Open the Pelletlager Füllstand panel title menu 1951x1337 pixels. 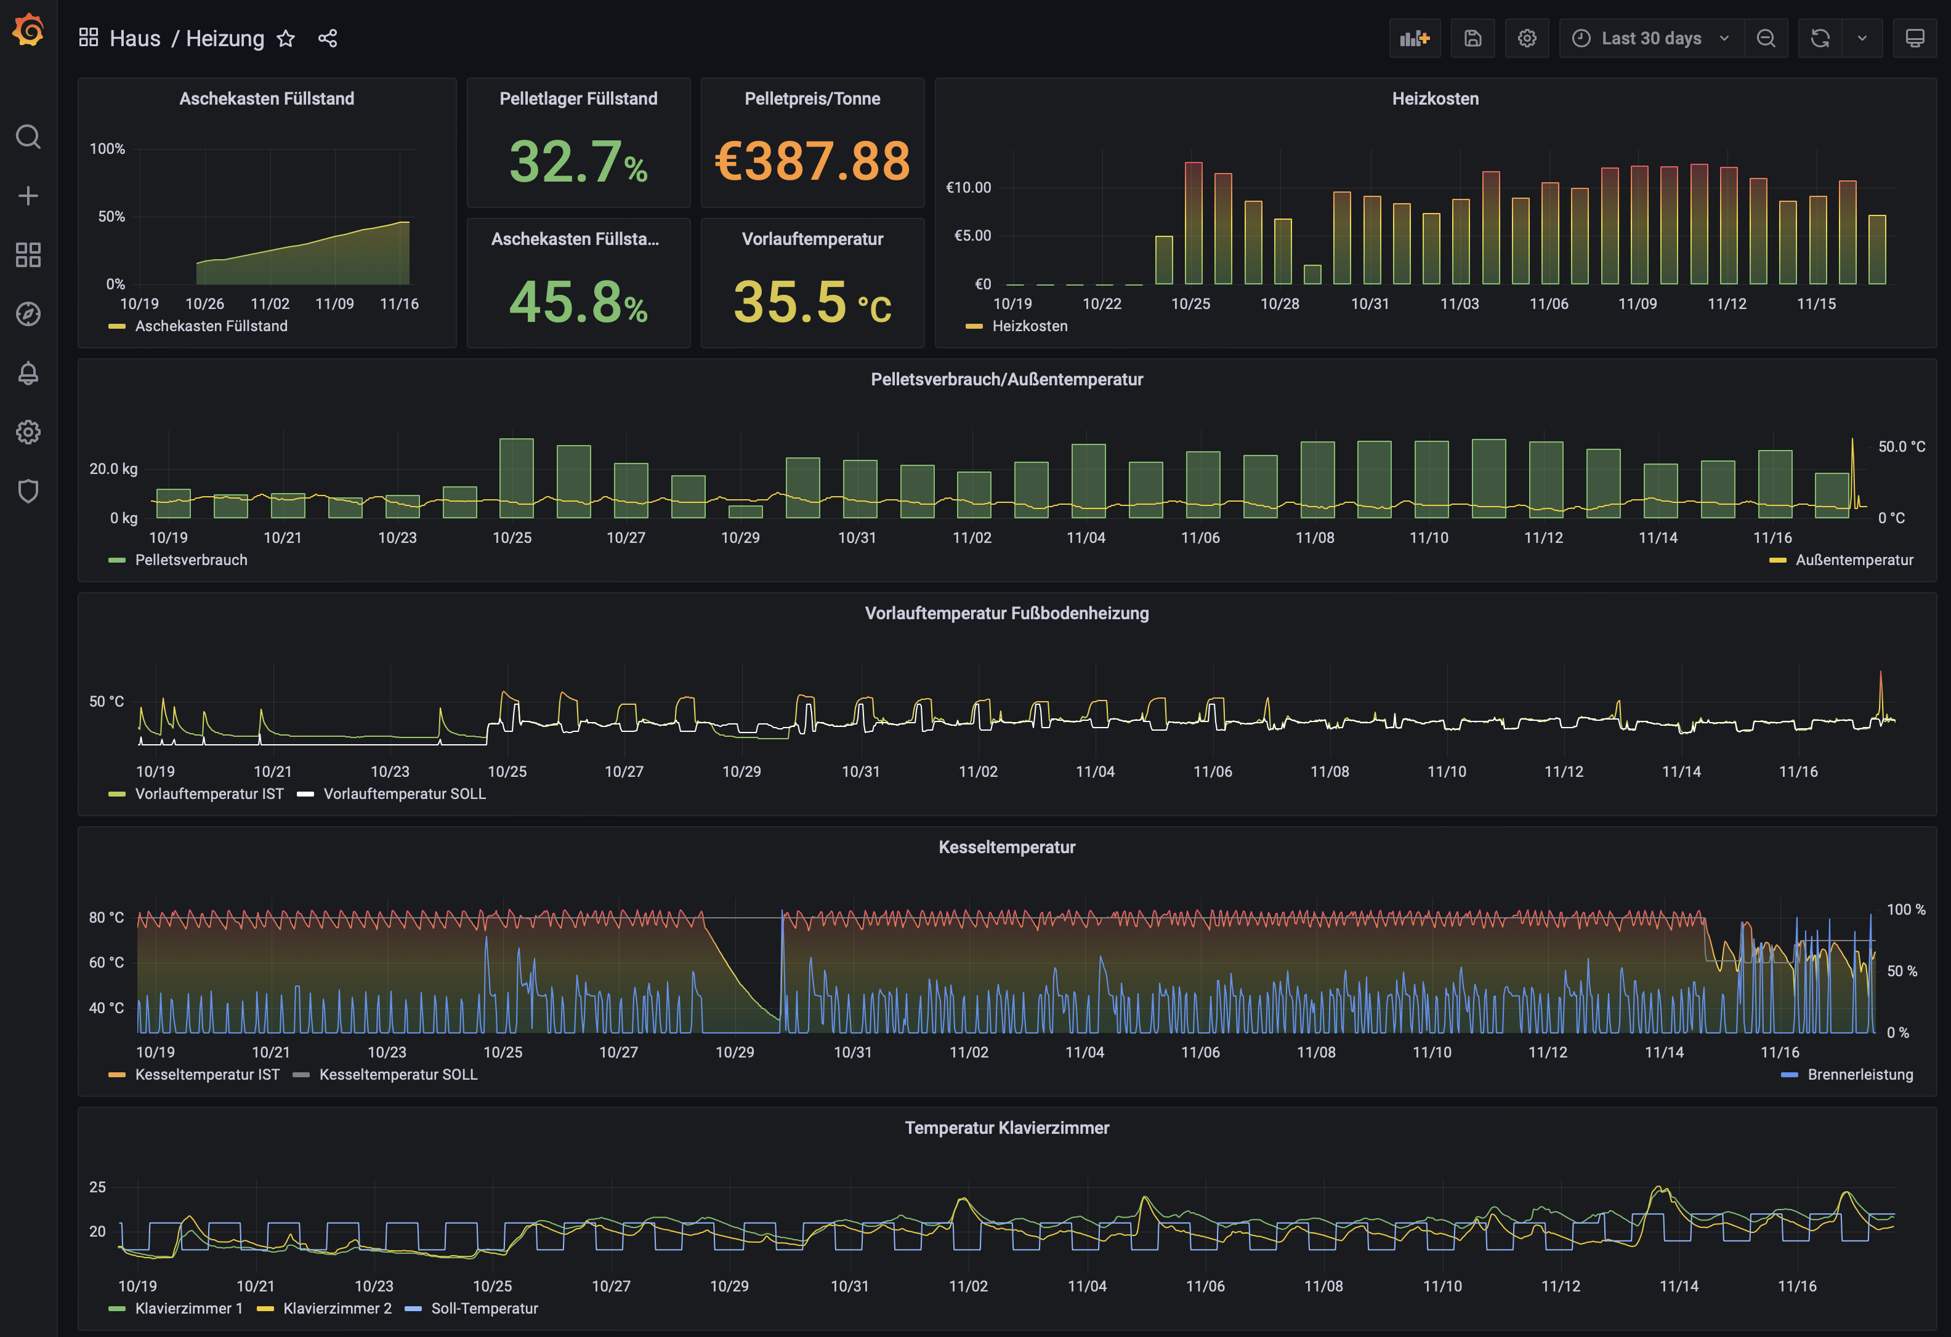pos(578,98)
